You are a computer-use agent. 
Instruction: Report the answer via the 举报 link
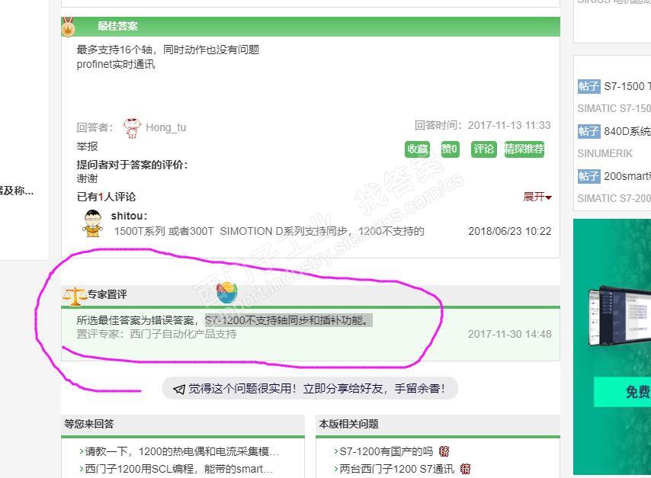[87, 146]
